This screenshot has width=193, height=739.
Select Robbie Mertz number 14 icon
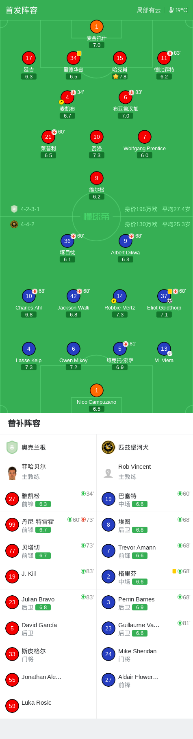coord(120,296)
